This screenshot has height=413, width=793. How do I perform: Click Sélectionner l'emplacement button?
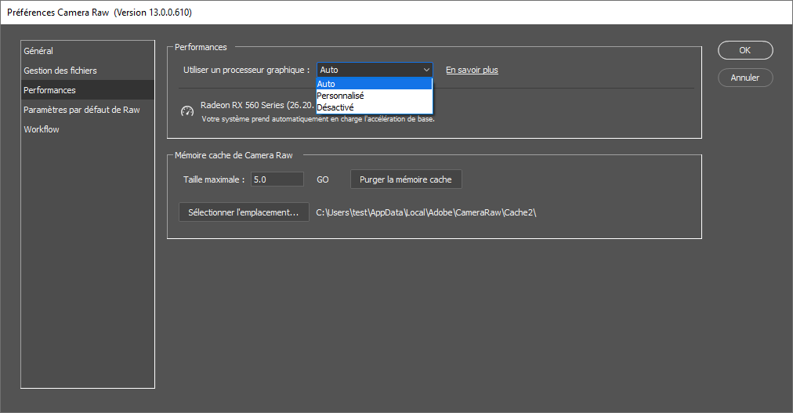pos(244,212)
